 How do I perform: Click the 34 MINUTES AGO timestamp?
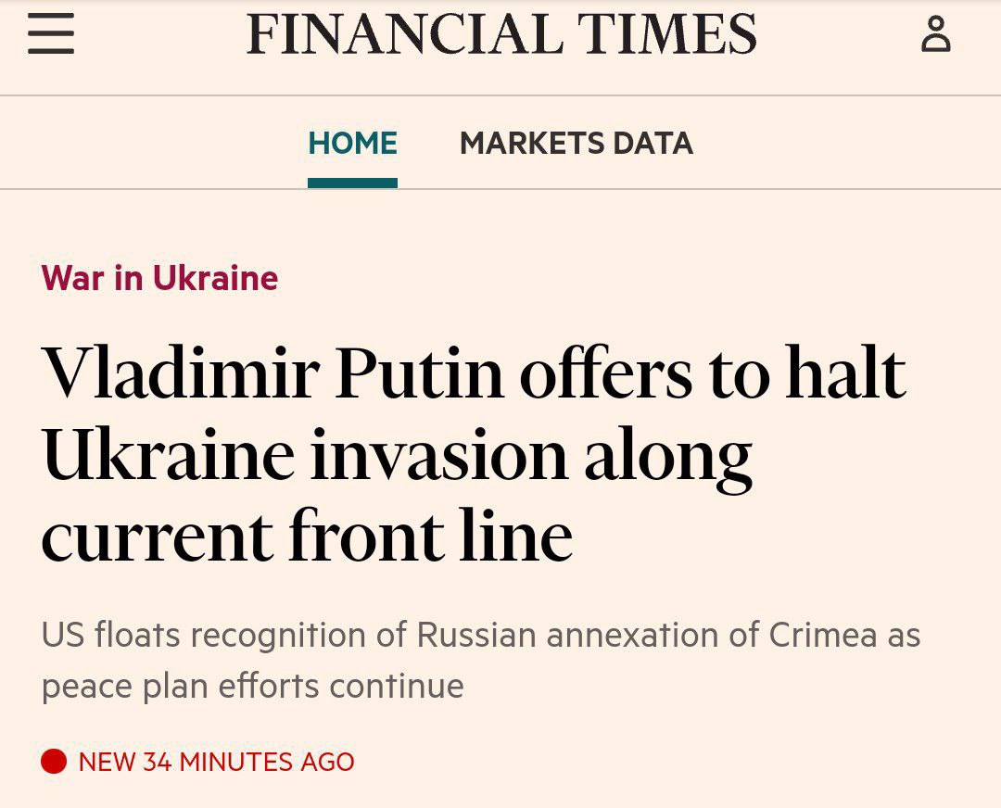click(248, 762)
